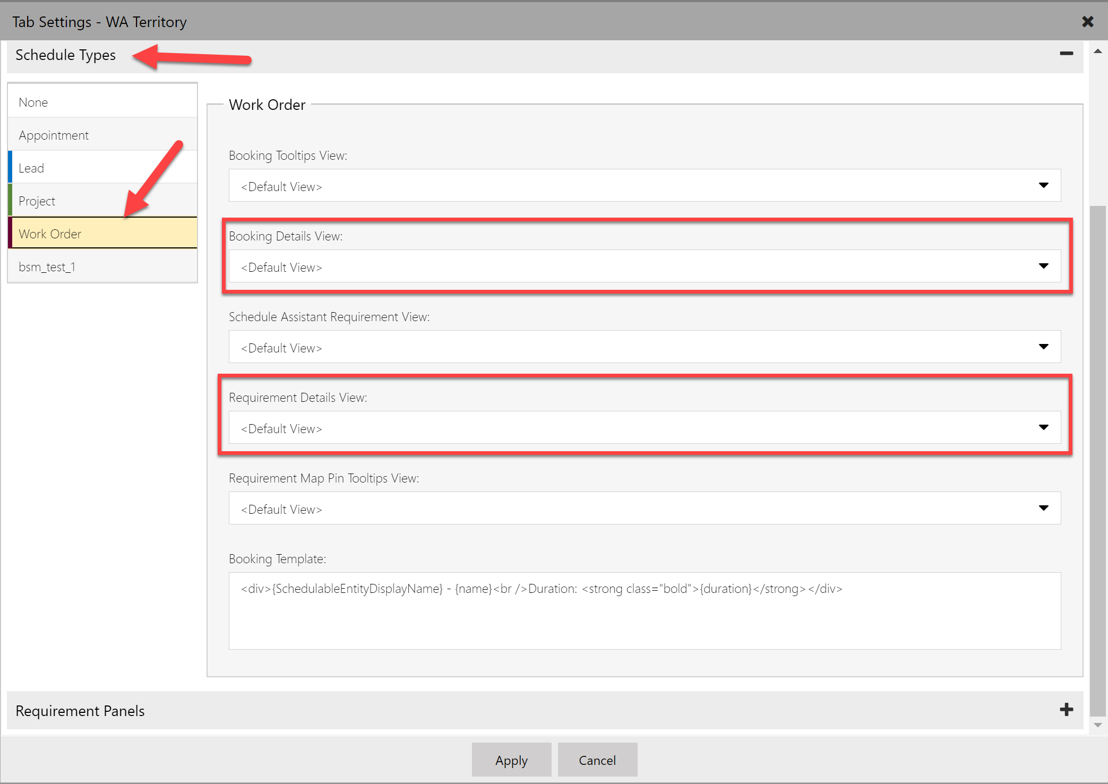Close the Tab Settings dialog

click(1088, 21)
